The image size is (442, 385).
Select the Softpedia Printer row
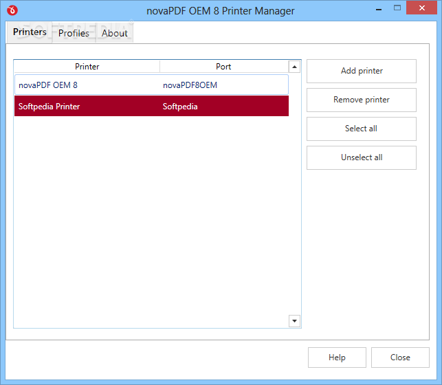151,106
